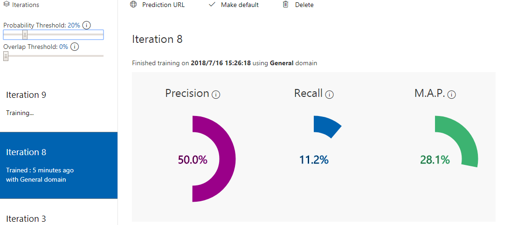Show the Precision info tooltip icon

click(x=216, y=95)
